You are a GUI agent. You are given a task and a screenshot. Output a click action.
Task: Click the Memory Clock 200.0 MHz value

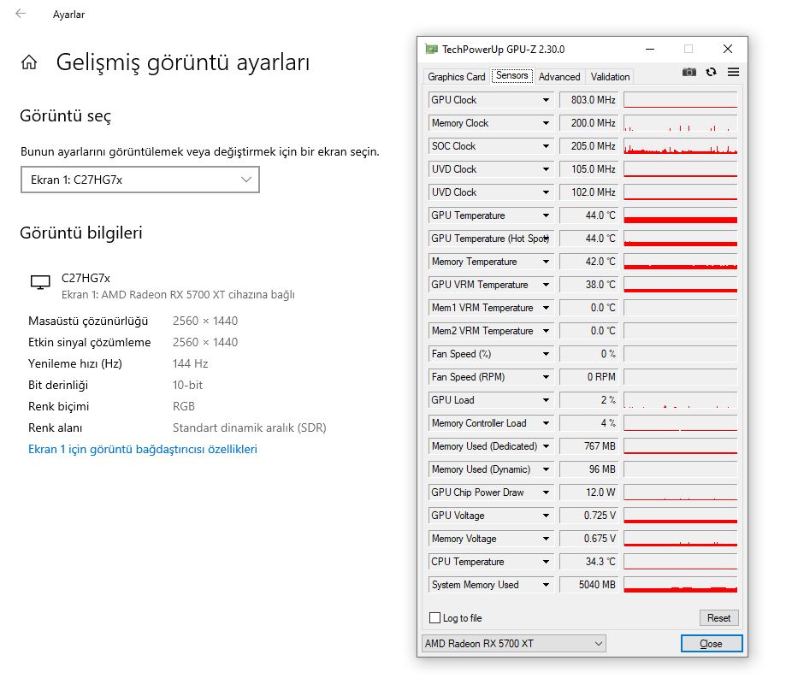point(589,123)
